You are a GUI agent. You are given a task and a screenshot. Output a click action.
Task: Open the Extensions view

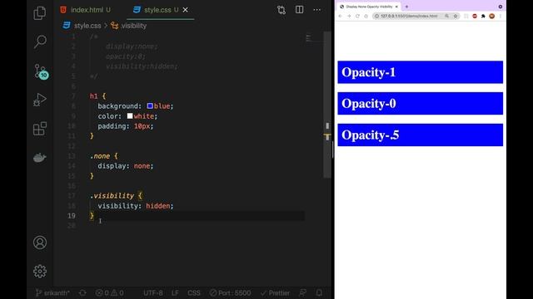click(40, 129)
